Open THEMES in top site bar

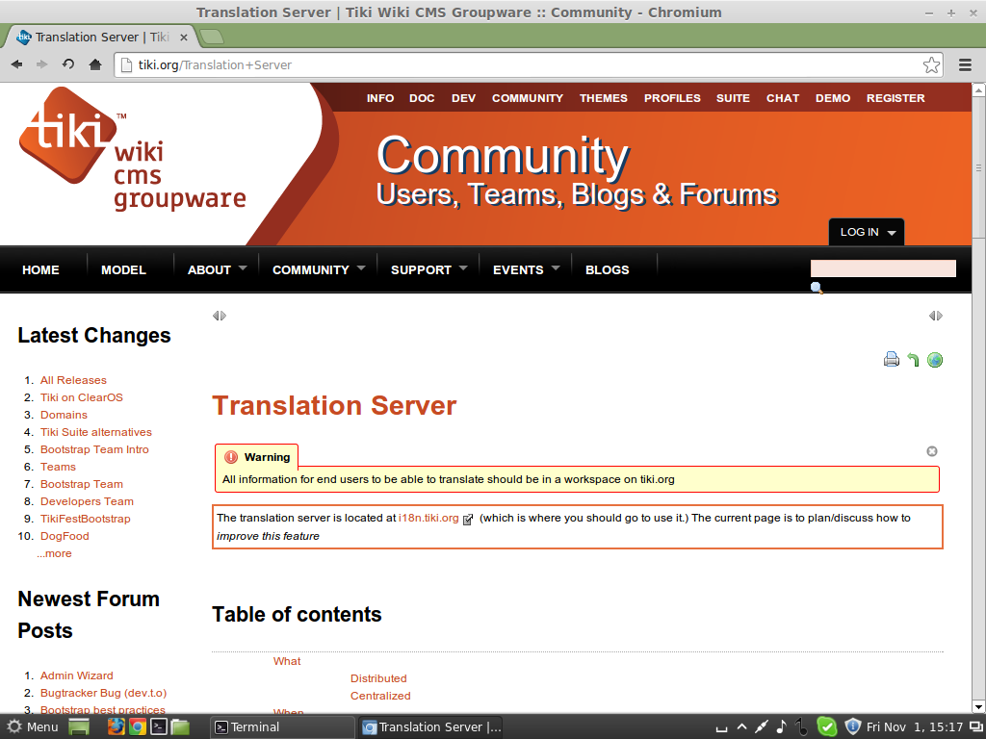coord(604,98)
